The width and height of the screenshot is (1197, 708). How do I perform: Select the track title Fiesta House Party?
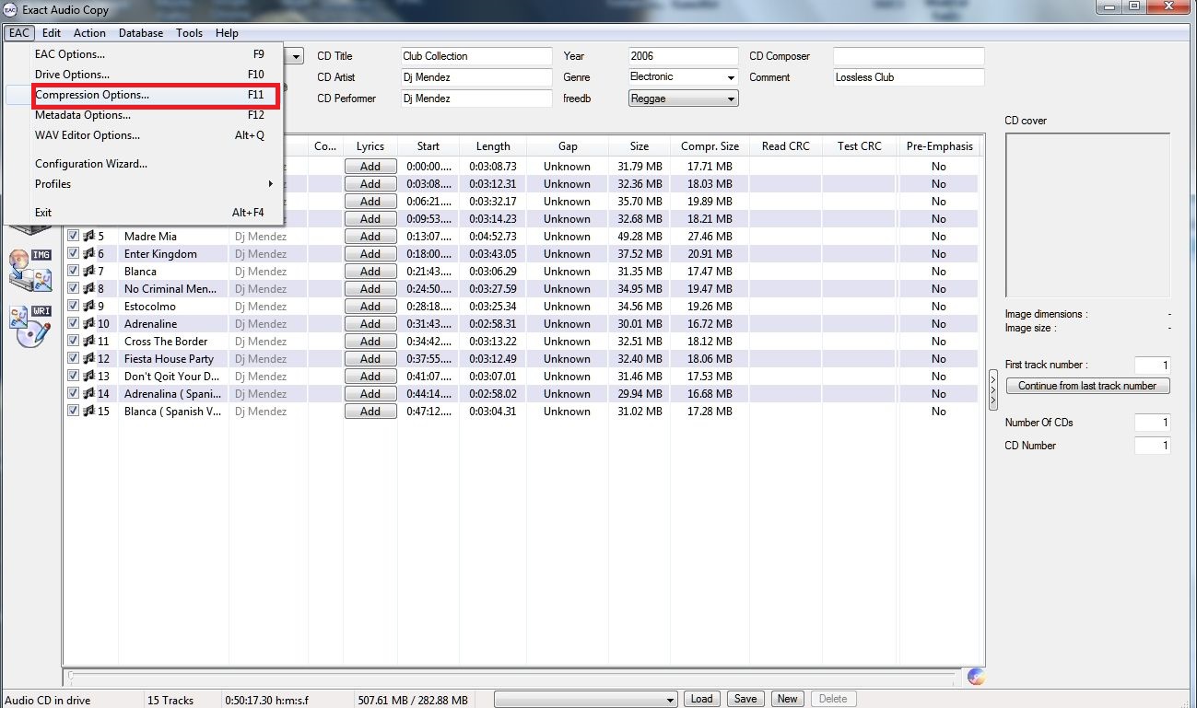click(169, 359)
